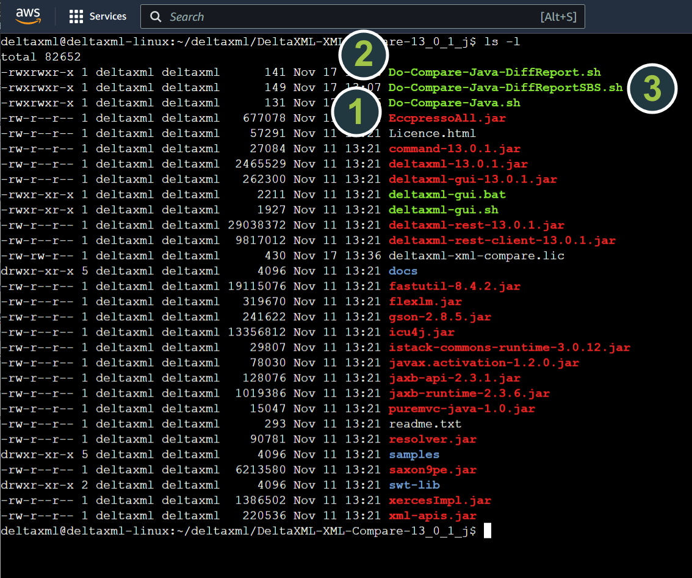Open the Services menu label

click(108, 16)
